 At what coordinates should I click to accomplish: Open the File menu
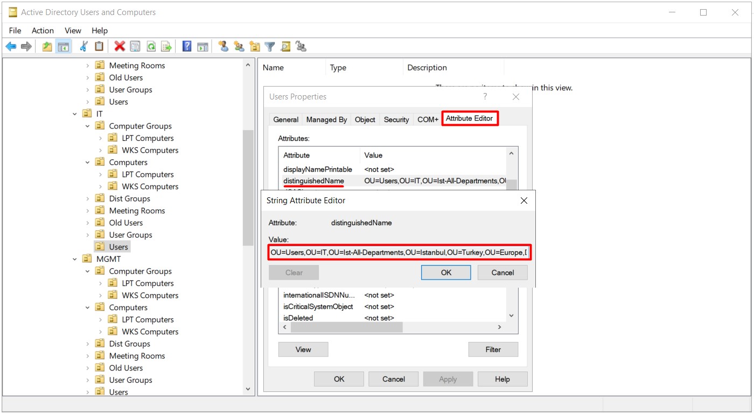15,31
